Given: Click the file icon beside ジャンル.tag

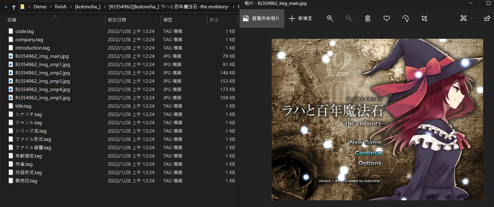Looking at the screenshot, I should coord(11,122).
